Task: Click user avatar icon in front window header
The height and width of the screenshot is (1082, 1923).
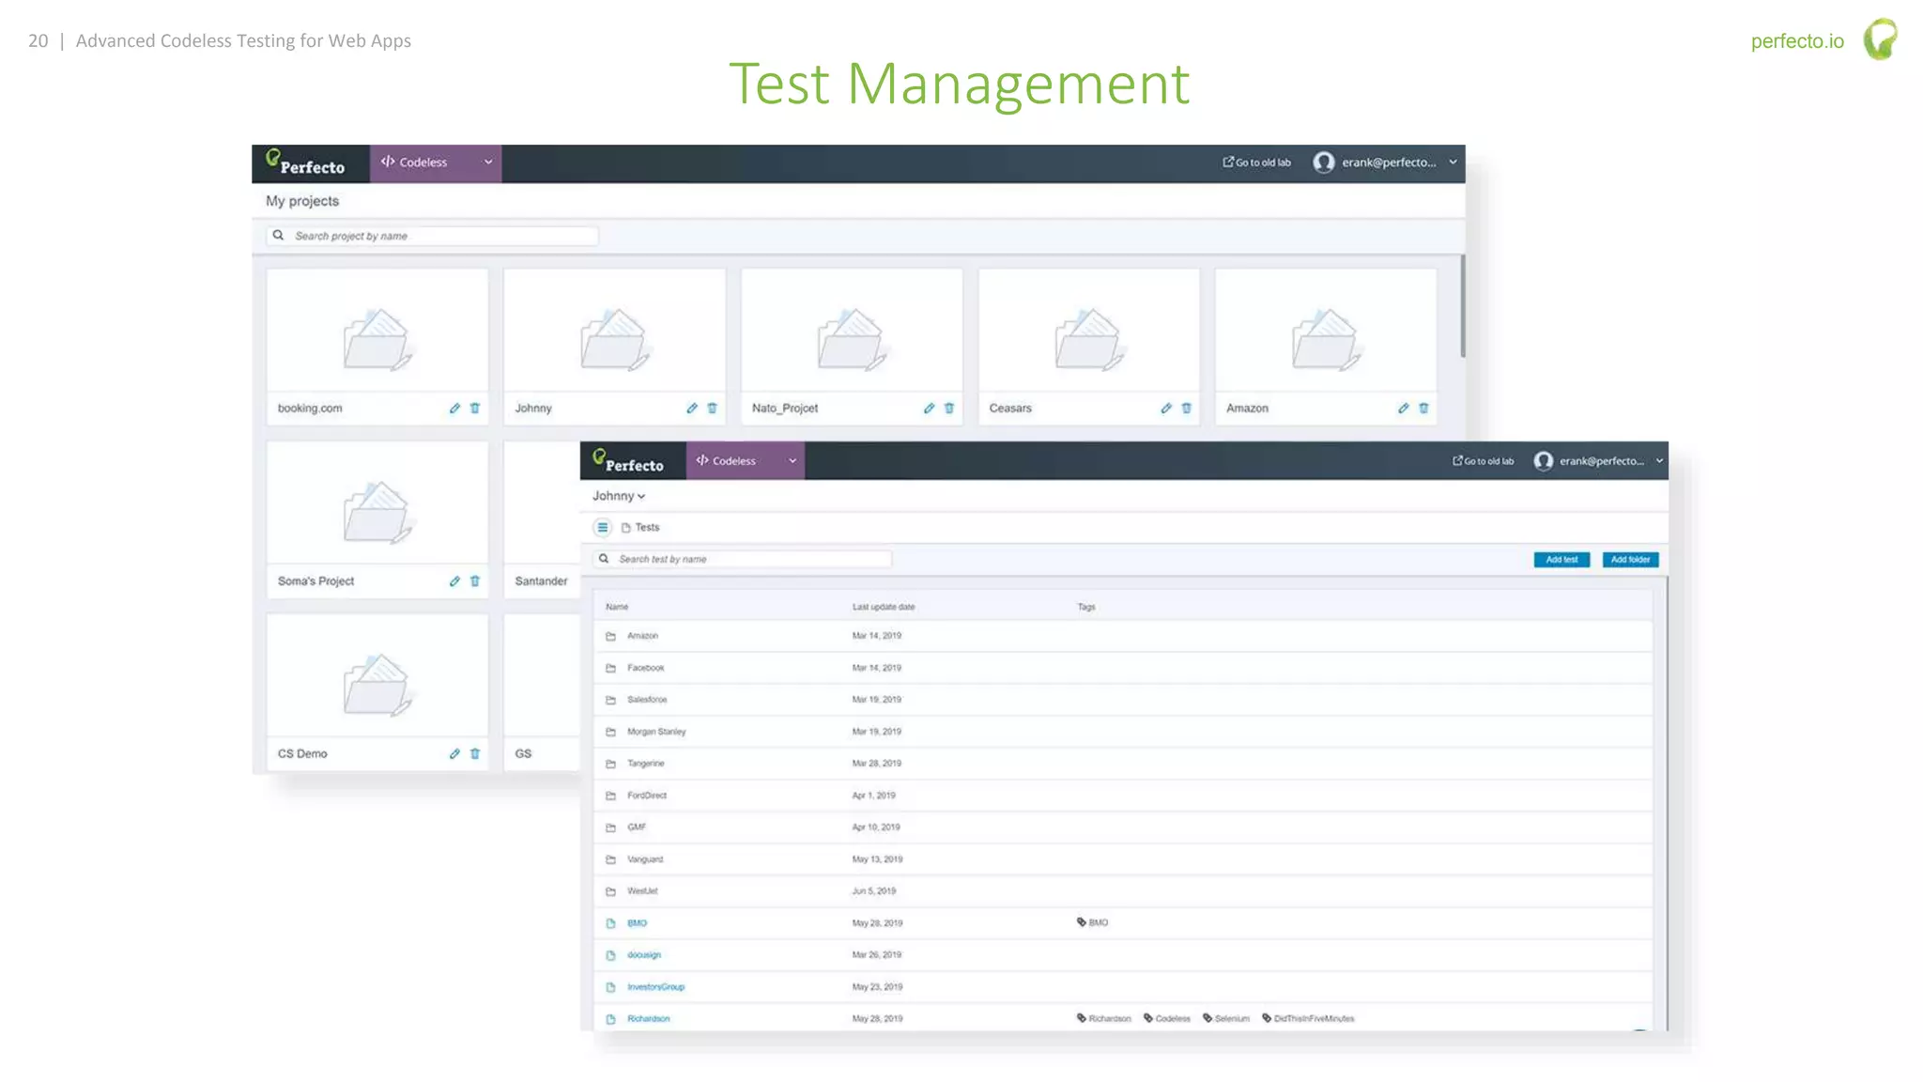Action: point(1543,461)
